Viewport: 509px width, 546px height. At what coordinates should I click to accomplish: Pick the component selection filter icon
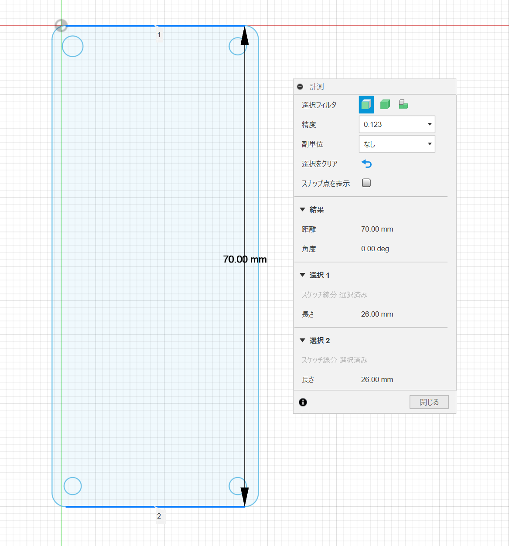coord(403,105)
